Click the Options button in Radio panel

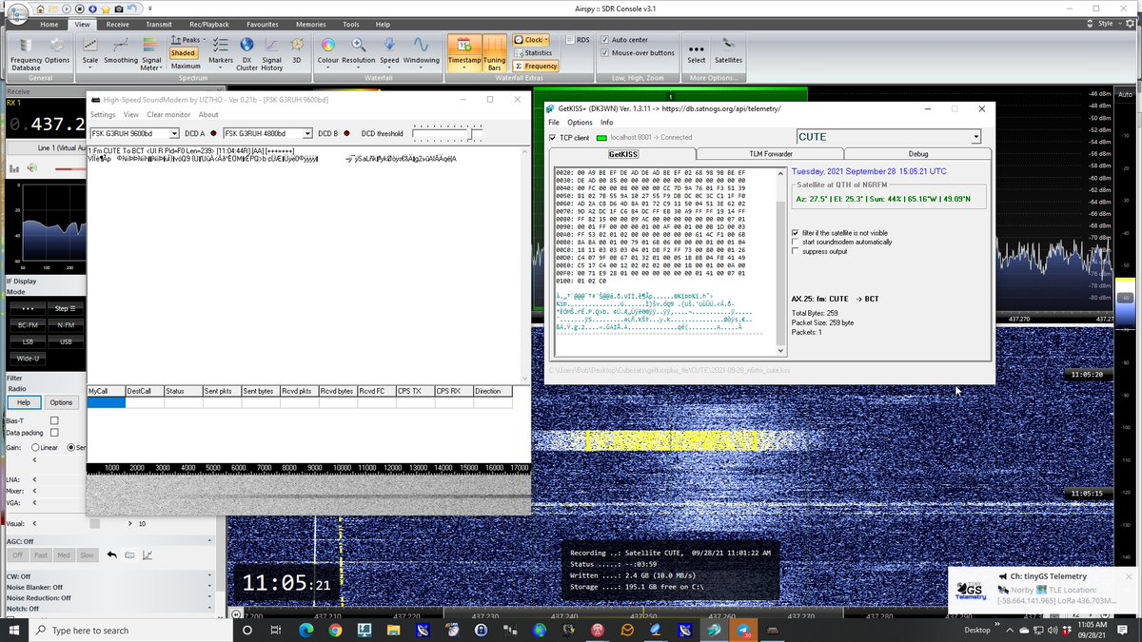[x=61, y=402]
